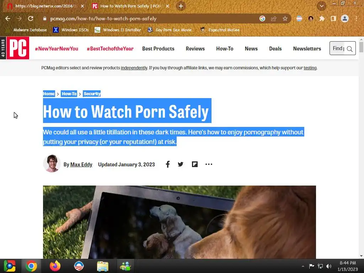The width and height of the screenshot is (364, 273).
Task: Open network tray icon
Action: point(320,266)
